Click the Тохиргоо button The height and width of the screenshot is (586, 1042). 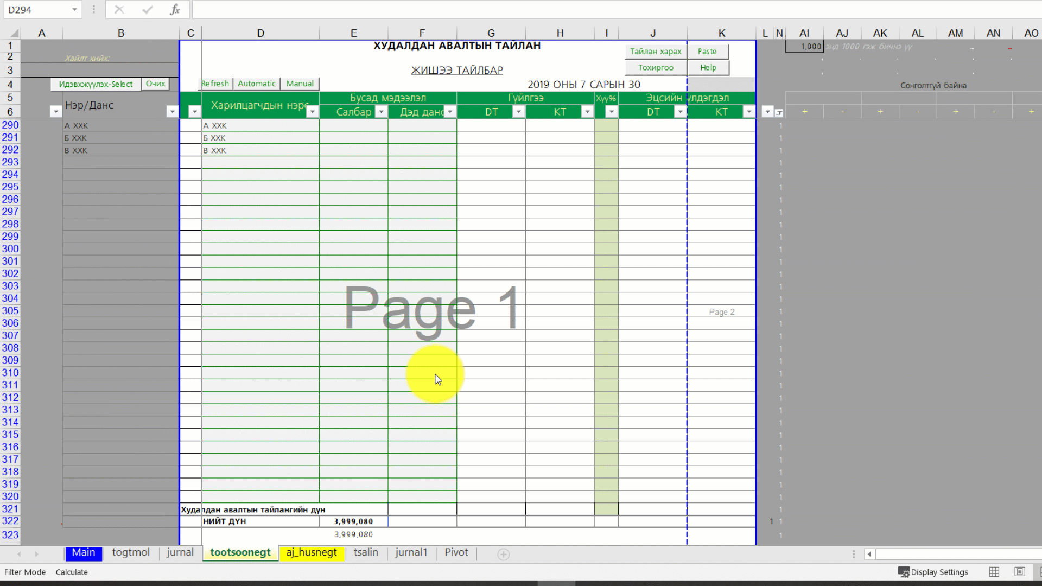(655, 68)
